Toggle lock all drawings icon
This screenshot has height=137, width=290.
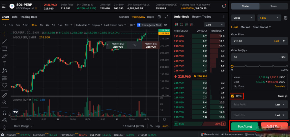click(5, 127)
